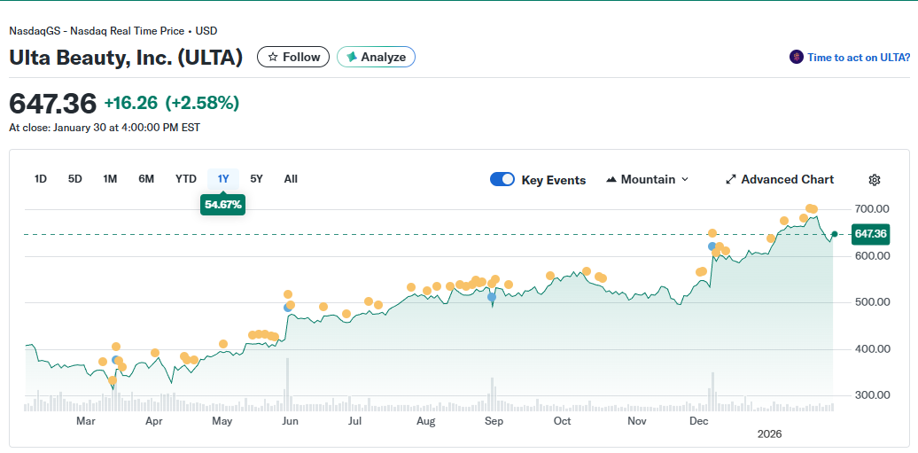This screenshot has width=918, height=453.
Task: Switch chart to 1M range
Action: [x=110, y=179]
